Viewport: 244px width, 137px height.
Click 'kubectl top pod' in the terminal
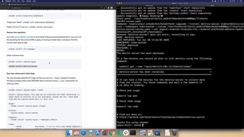point(127,96)
